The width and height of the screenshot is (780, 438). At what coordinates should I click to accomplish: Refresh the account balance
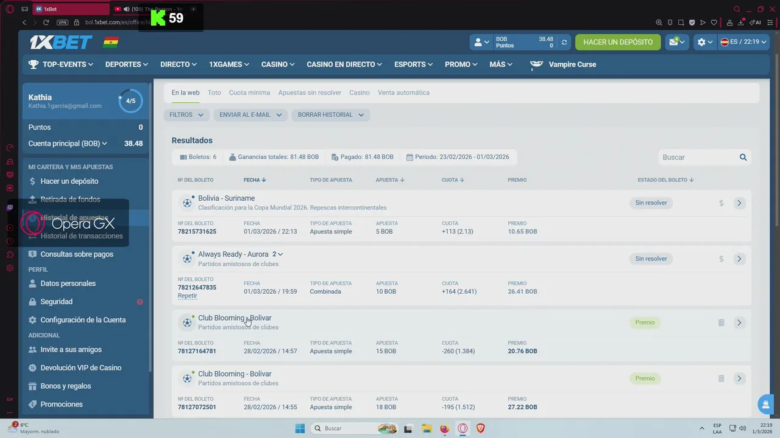[564, 42]
